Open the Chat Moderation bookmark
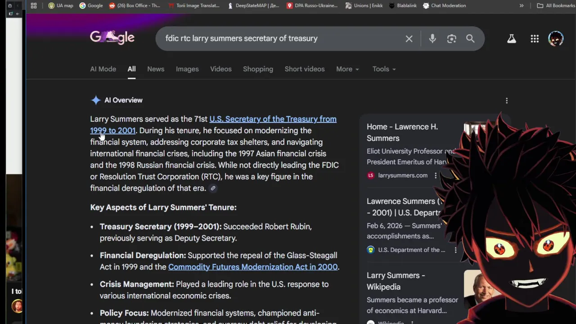 (445, 6)
